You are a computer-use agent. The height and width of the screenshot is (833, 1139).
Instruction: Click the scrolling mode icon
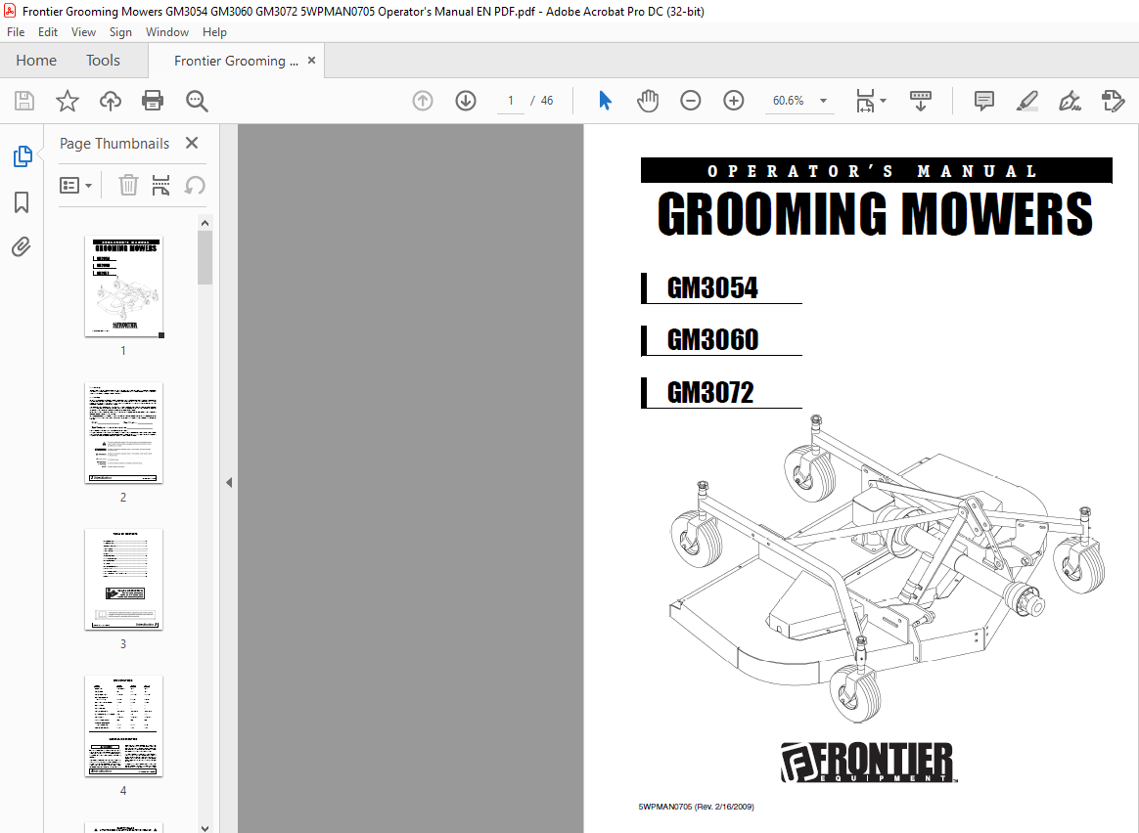(921, 101)
